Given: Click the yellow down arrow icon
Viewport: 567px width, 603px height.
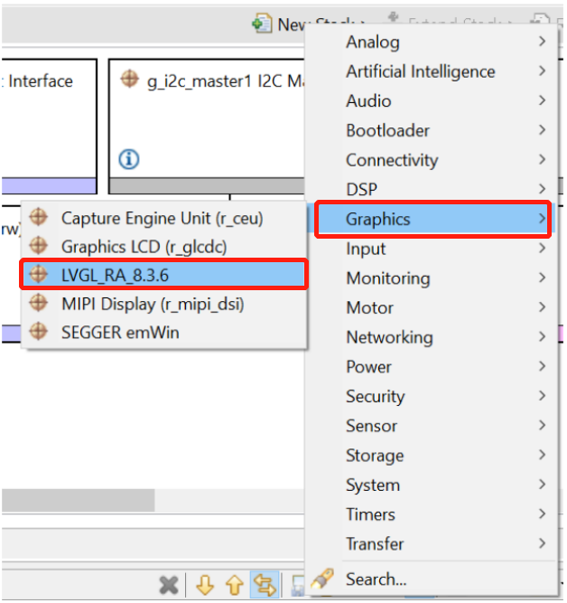Looking at the screenshot, I should tap(205, 585).
